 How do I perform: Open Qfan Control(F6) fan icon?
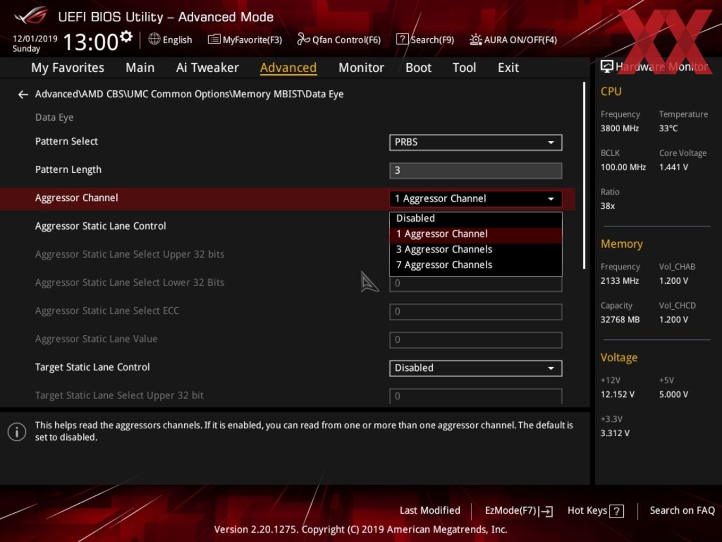303,39
